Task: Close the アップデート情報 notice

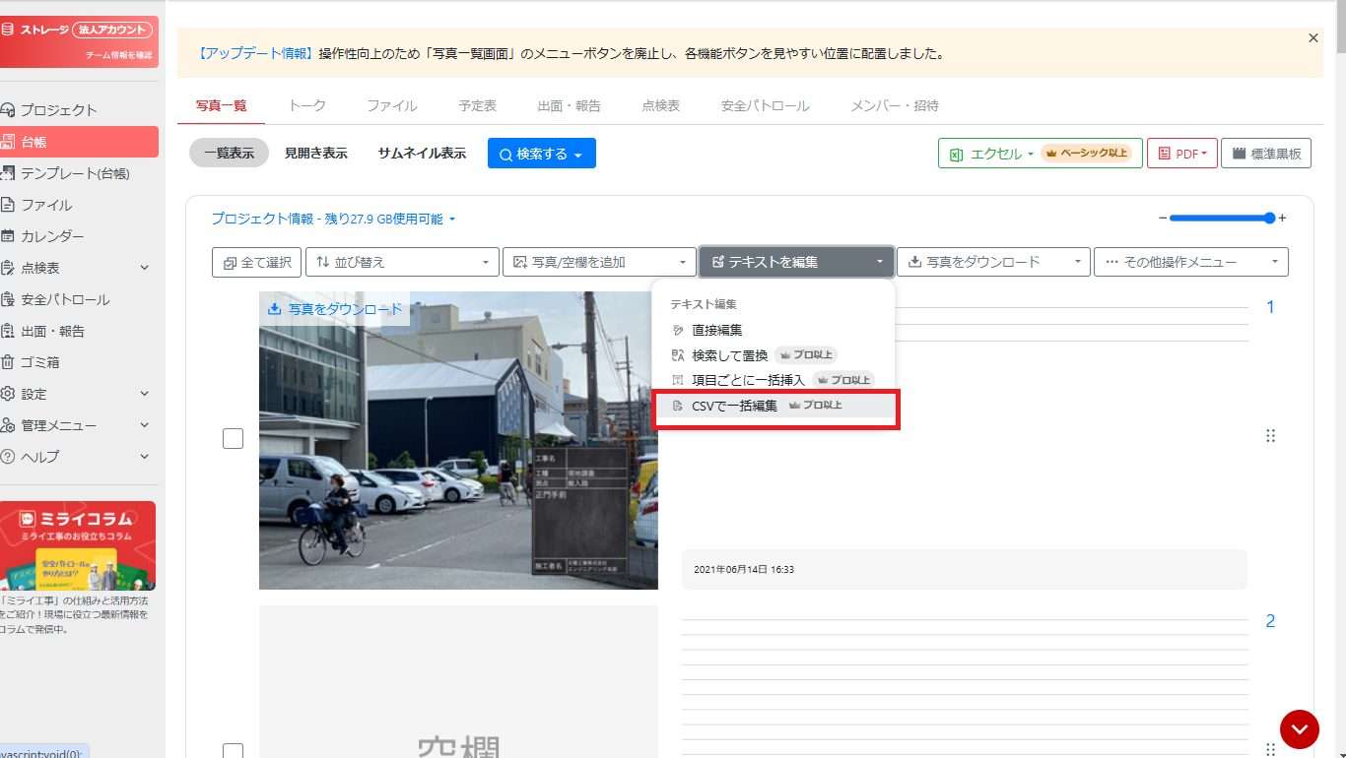Action: click(x=1312, y=38)
